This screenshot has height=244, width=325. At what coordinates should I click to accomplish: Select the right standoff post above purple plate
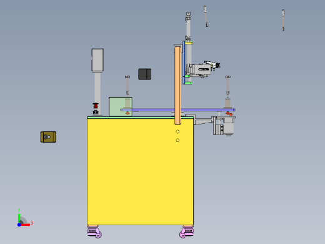click(x=228, y=86)
